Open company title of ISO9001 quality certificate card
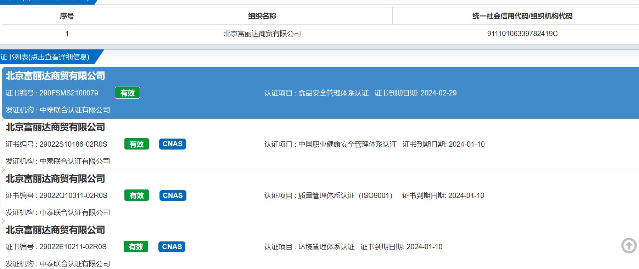Viewport: 639px width, 269px height. point(55,179)
